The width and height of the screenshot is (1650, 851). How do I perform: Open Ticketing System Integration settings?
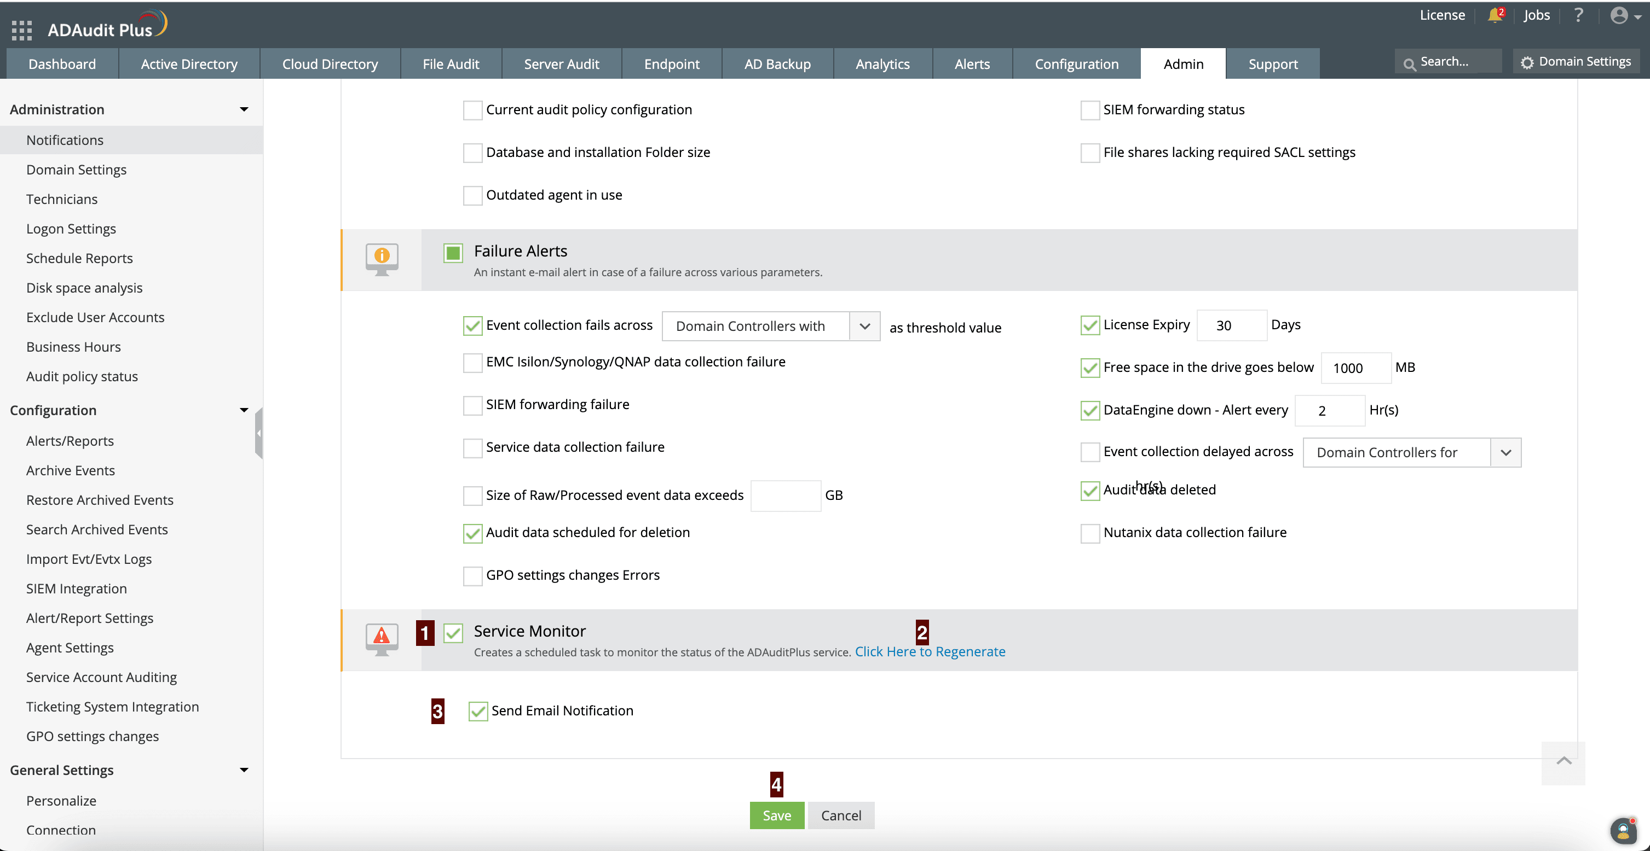(x=112, y=707)
